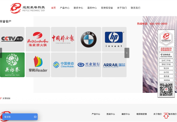This screenshot has height=122, width=177.
Task: Click footer link 关于我们
Action: pyautogui.click(x=158, y=114)
